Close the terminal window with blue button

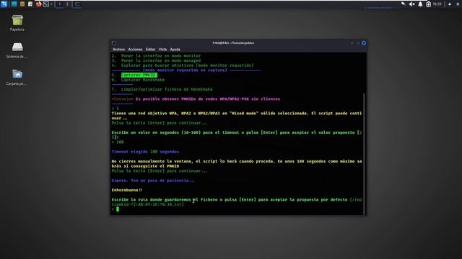tap(364, 43)
